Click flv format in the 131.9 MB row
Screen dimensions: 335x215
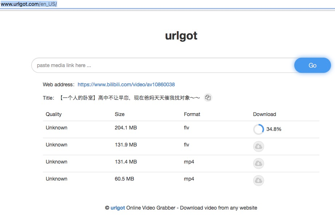(x=187, y=145)
